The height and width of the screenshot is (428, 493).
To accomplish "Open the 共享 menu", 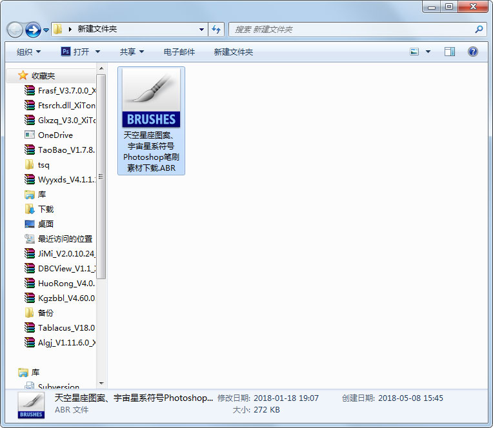I will click(x=132, y=52).
